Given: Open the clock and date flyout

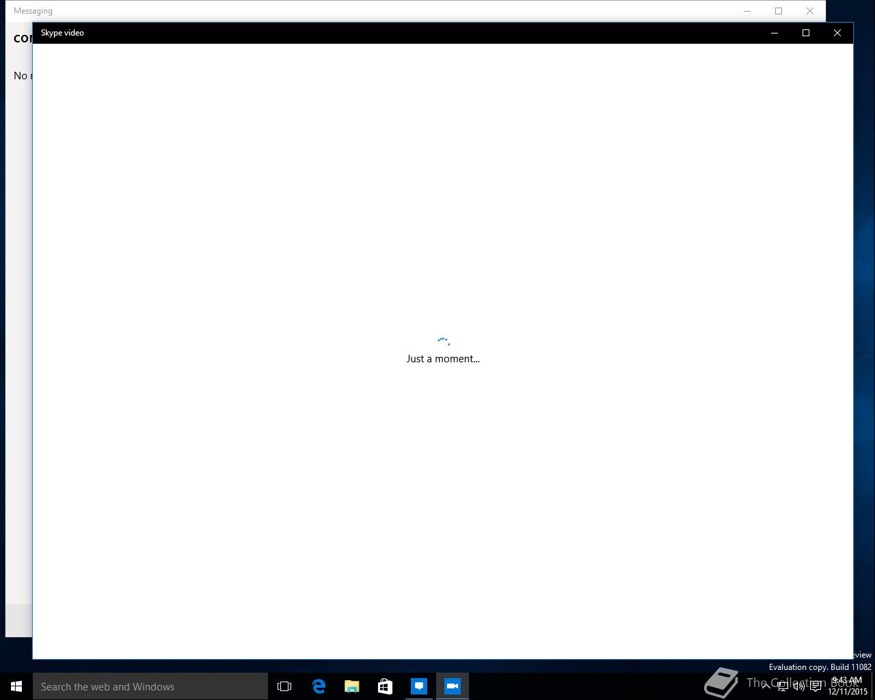Looking at the screenshot, I should pos(848,686).
